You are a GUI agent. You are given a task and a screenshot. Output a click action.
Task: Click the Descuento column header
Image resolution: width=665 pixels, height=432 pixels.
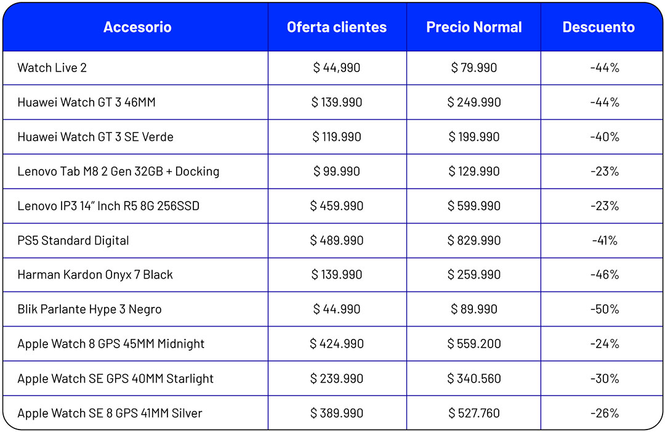[x=598, y=27]
